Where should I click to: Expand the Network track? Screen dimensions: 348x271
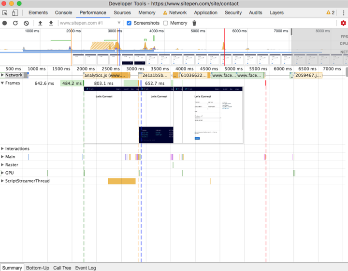(x=2, y=75)
